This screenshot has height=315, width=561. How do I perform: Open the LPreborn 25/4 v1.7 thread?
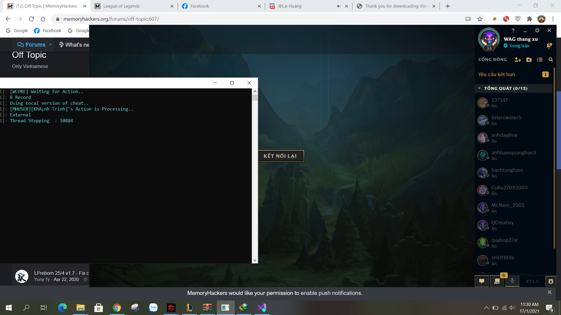62,273
